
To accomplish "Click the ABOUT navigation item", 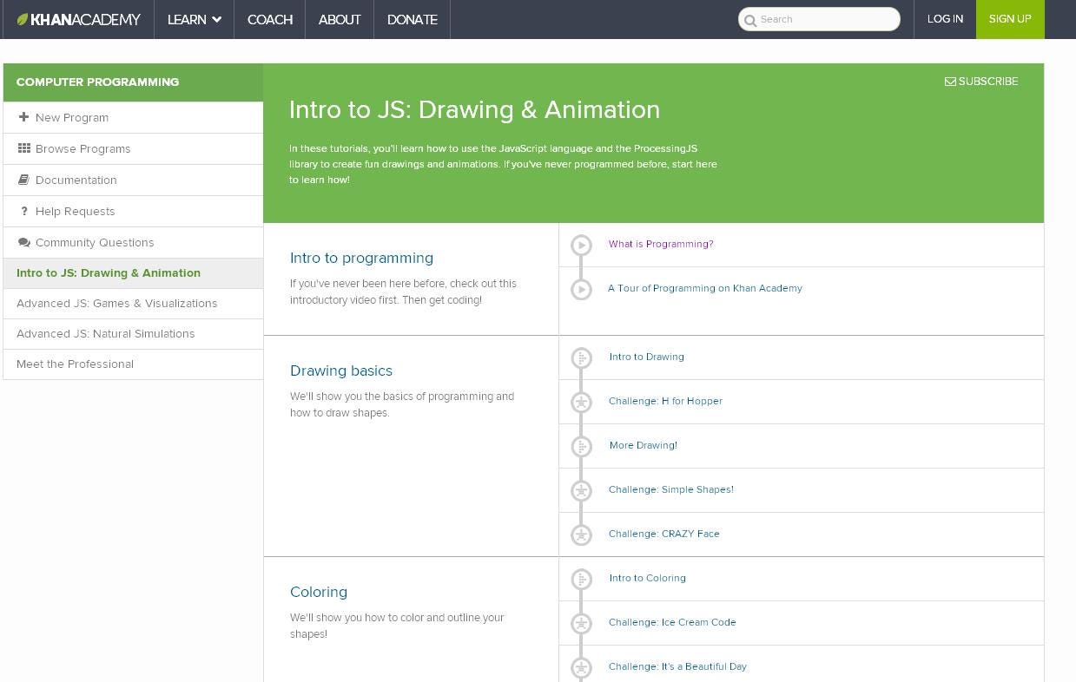I will [x=339, y=19].
